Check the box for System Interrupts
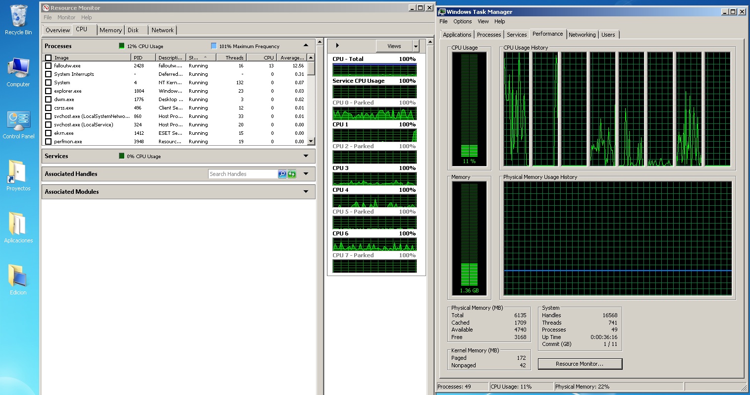The image size is (750, 395). tap(49, 74)
